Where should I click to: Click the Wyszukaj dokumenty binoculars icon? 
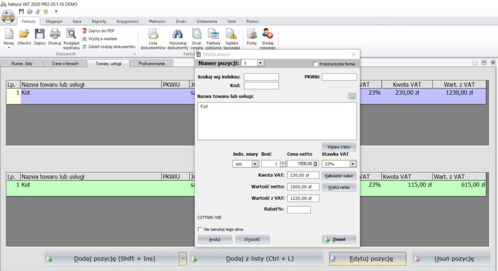coord(178,35)
